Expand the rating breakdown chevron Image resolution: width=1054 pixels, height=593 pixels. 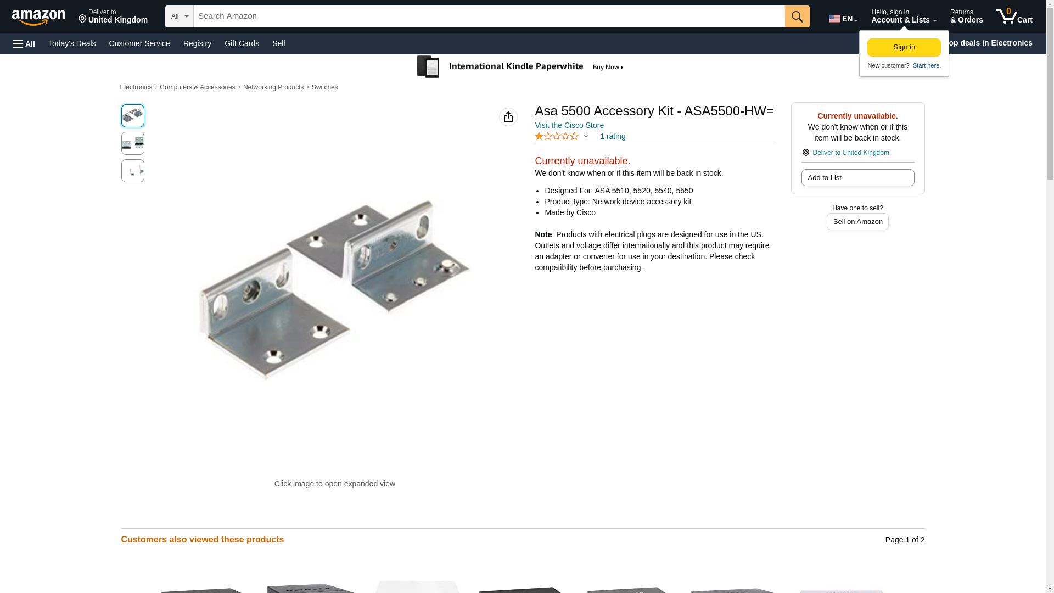click(x=586, y=136)
